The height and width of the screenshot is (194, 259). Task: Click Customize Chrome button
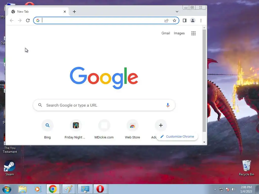click(177, 137)
